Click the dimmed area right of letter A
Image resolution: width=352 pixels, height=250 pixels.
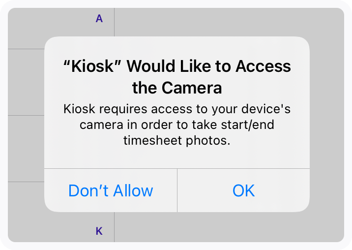pos(226,20)
